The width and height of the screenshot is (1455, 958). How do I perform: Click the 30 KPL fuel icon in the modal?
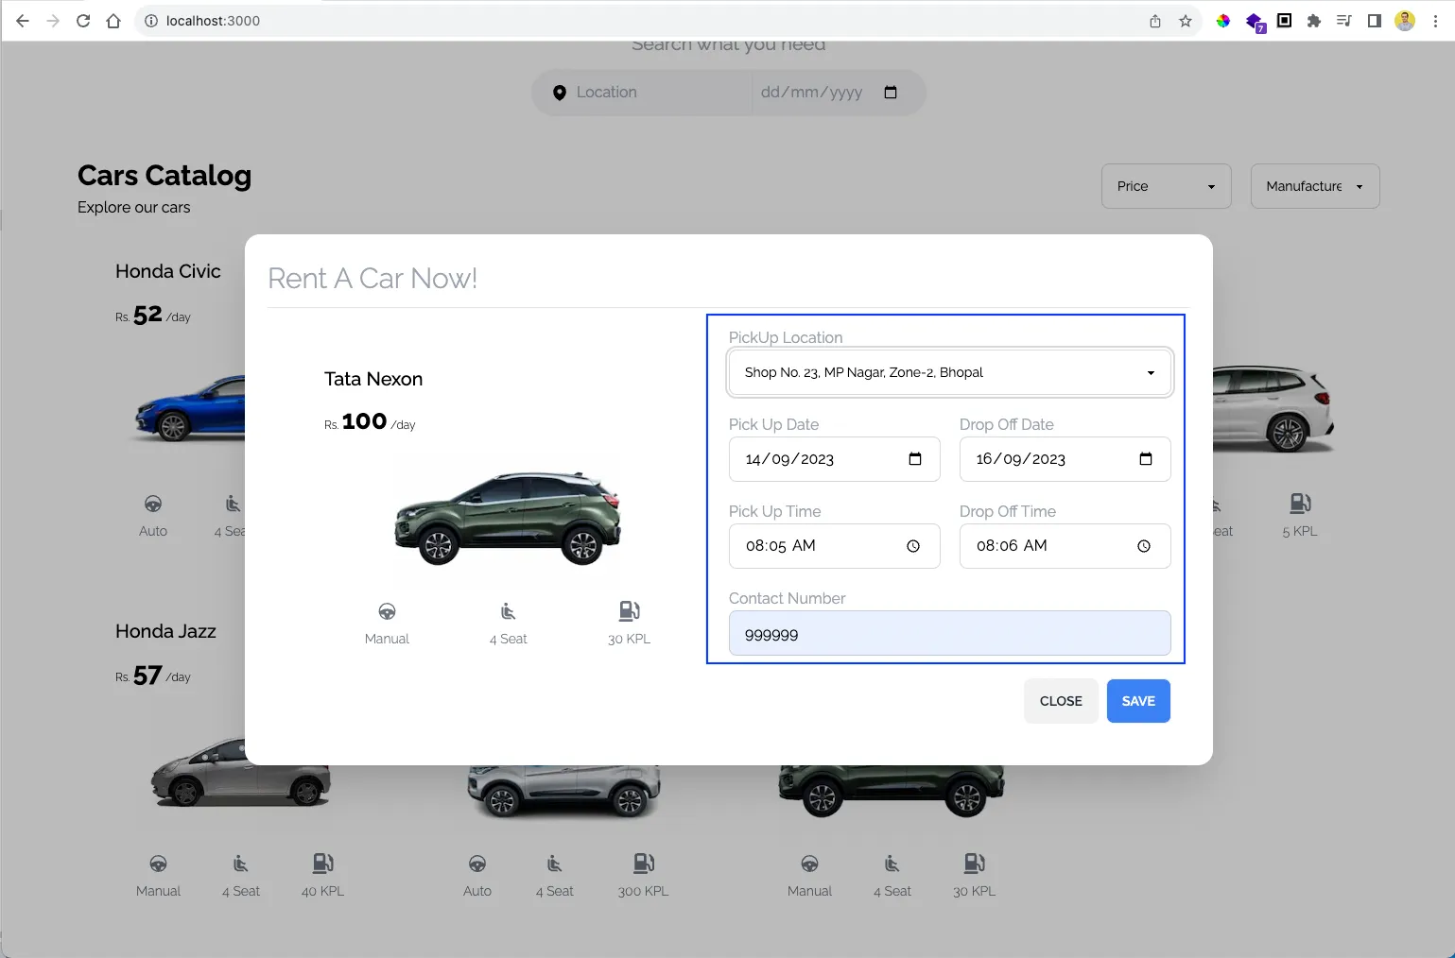coord(630,611)
